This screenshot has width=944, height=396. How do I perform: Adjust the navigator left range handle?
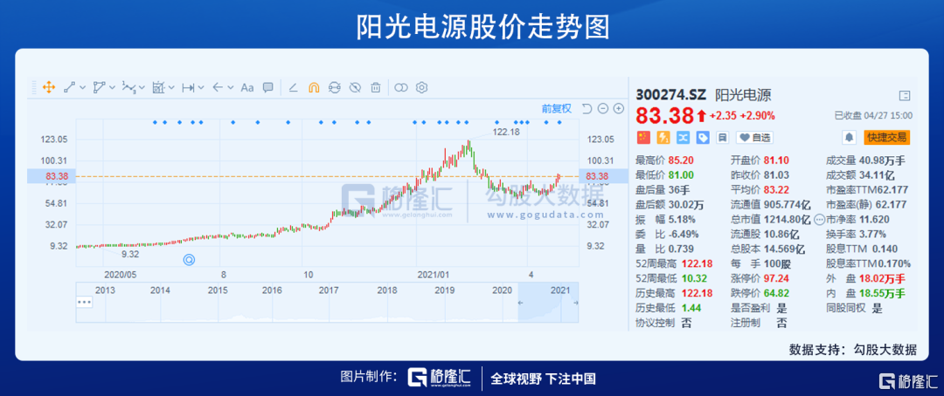(x=521, y=303)
